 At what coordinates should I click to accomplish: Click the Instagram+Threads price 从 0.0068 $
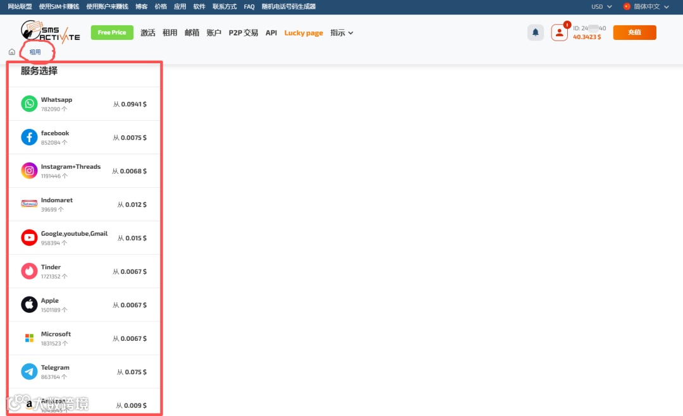pos(130,171)
